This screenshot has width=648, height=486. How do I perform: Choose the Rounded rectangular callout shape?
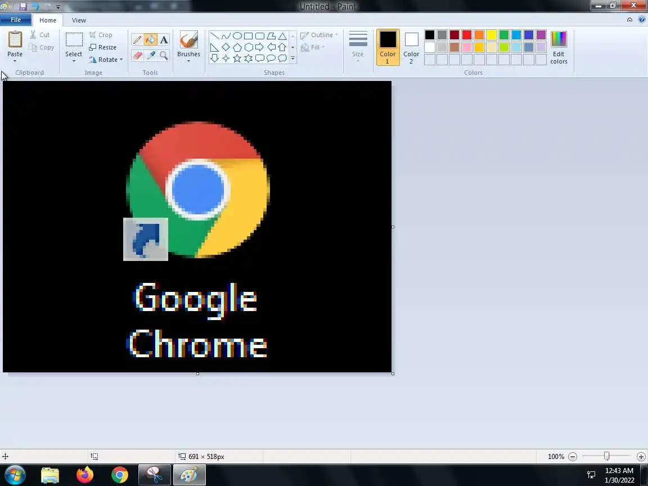[259, 58]
